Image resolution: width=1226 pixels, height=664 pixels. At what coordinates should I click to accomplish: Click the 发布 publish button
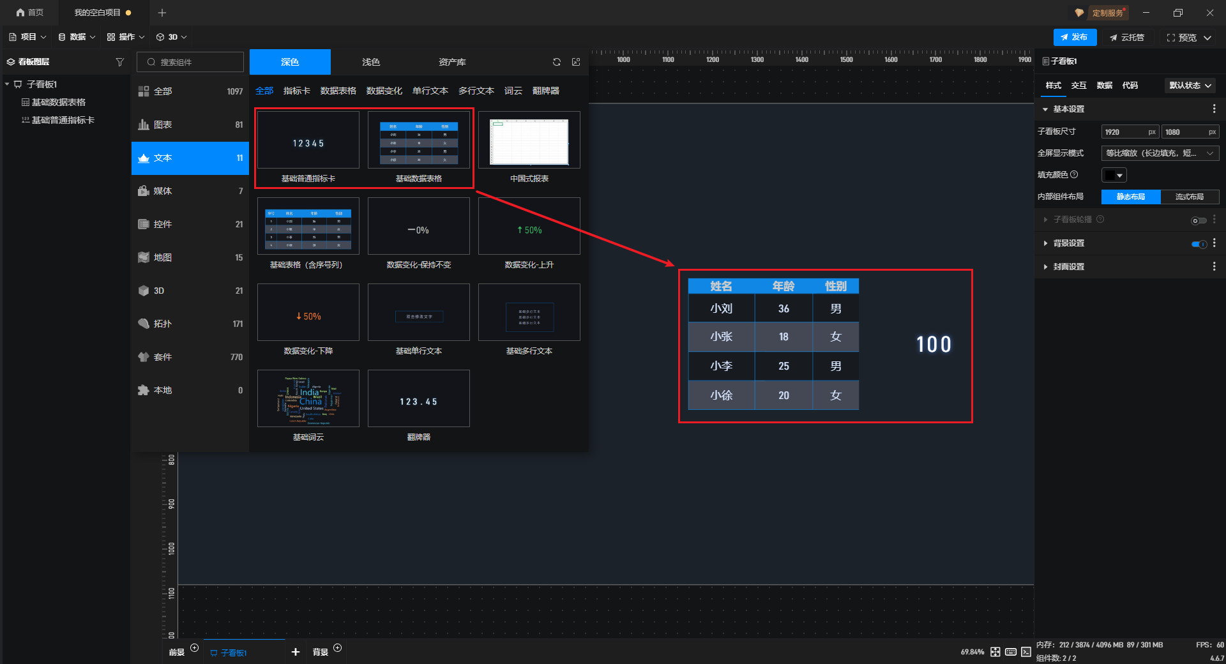(x=1075, y=37)
